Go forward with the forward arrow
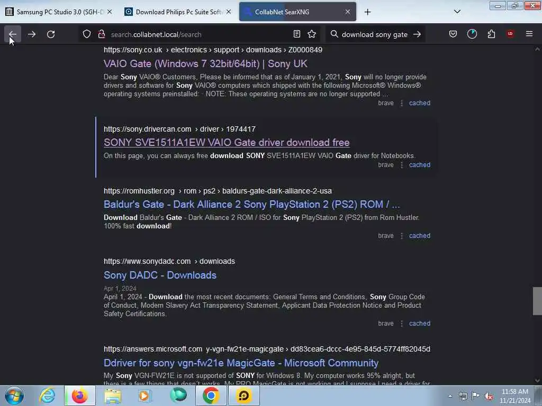The width and height of the screenshot is (542, 406). [32, 34]
